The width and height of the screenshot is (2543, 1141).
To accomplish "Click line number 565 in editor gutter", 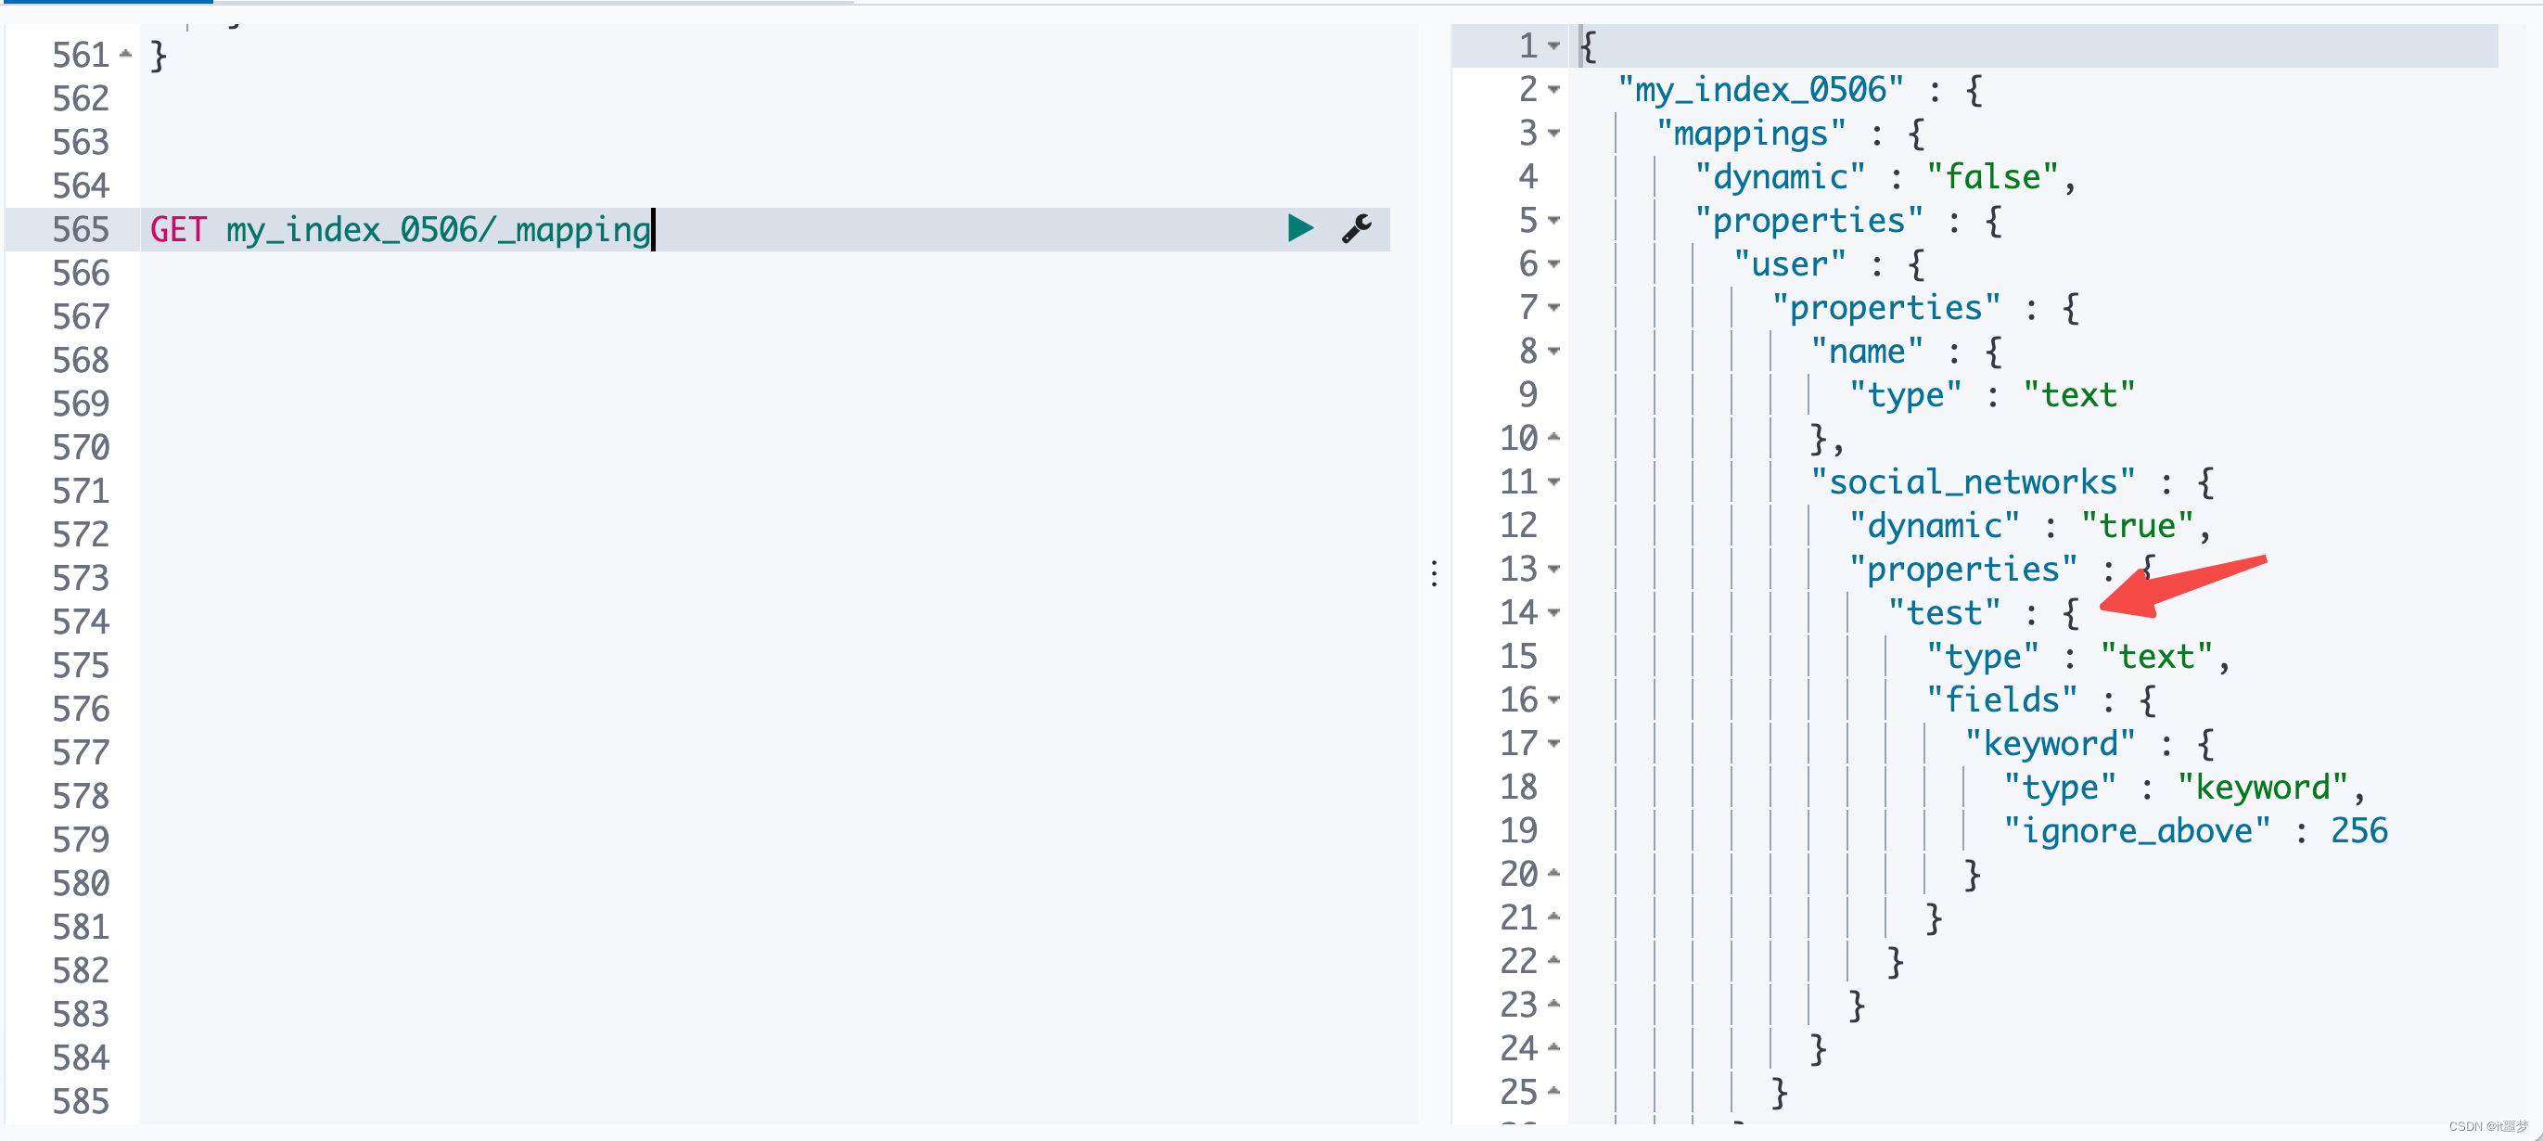I will tap(81, 229).
